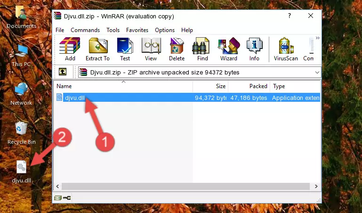Click the Delete toolbar icon
The width and height of the screenshot is (362, 213).
point(177,49)
